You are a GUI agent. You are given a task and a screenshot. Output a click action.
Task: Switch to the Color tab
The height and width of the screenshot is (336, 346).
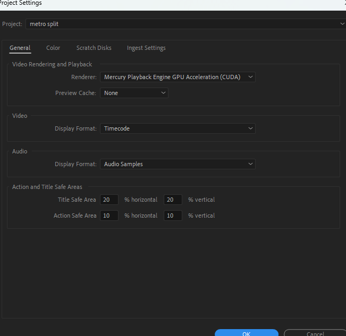point(53,48)
